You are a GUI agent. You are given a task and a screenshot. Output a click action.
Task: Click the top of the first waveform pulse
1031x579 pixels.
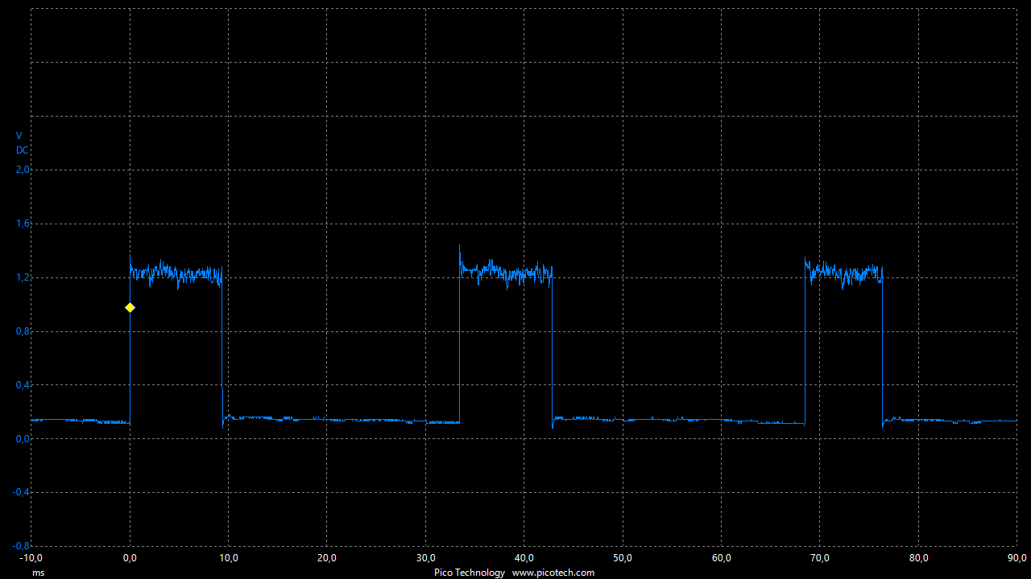click(x=176, y=273)
